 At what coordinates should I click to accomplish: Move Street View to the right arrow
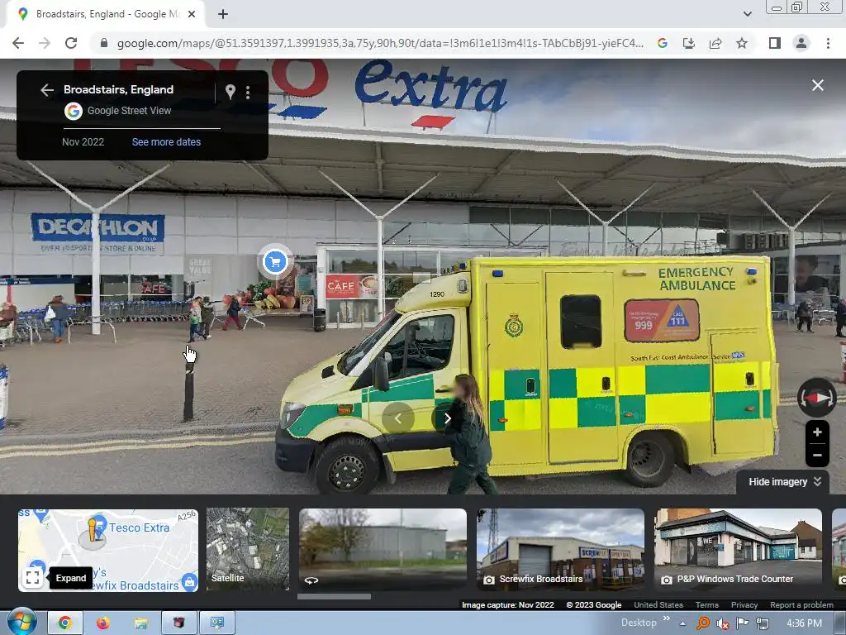(x=447, y=418)
